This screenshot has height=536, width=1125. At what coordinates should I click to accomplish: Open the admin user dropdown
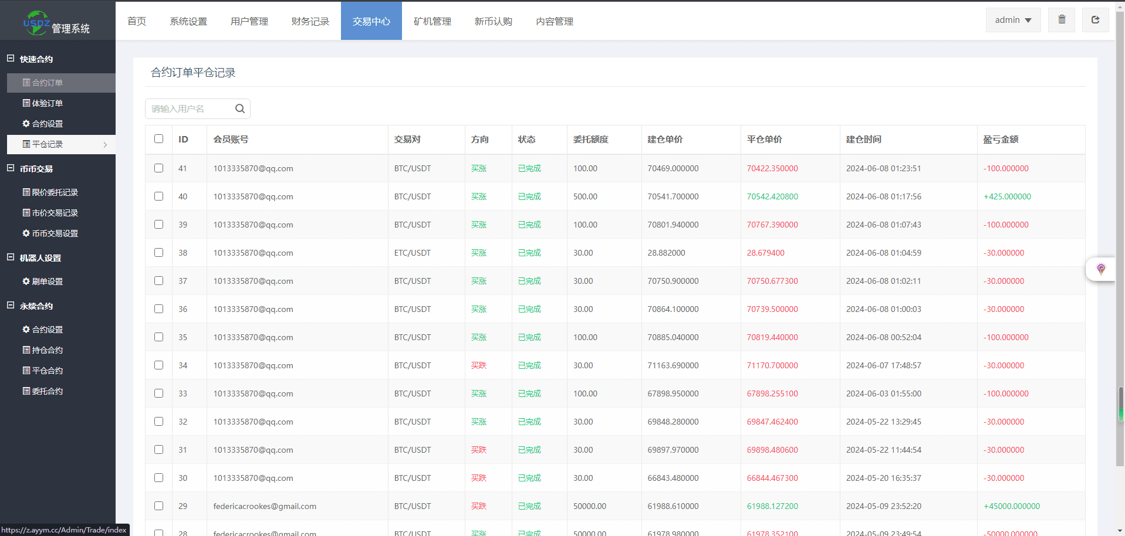click(x=1013, y=20)
